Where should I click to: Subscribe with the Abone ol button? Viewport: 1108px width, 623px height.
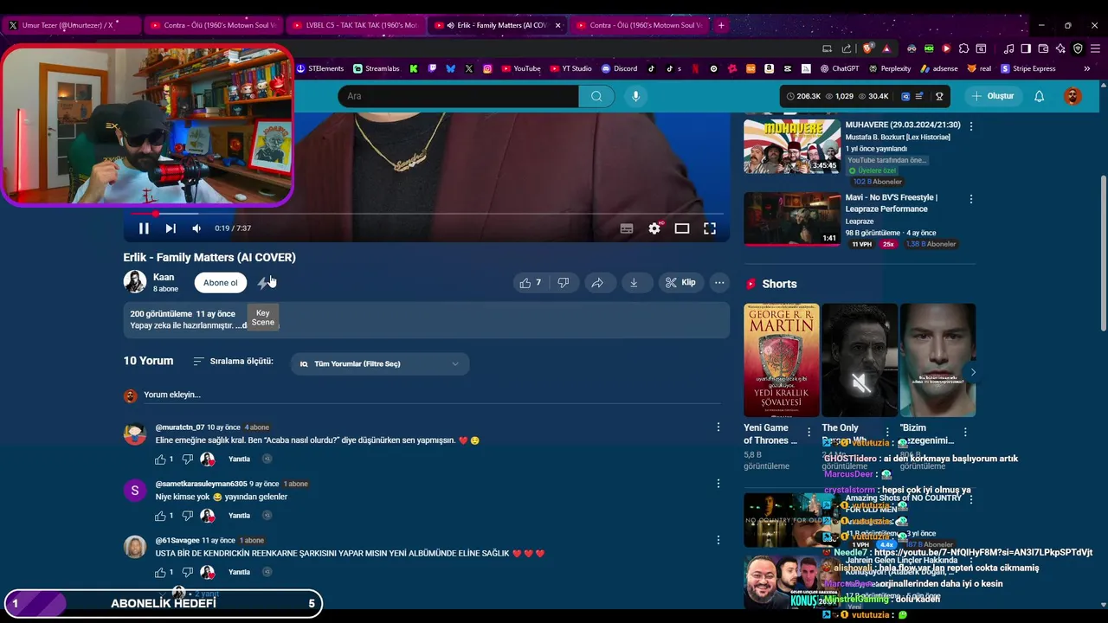220,283
